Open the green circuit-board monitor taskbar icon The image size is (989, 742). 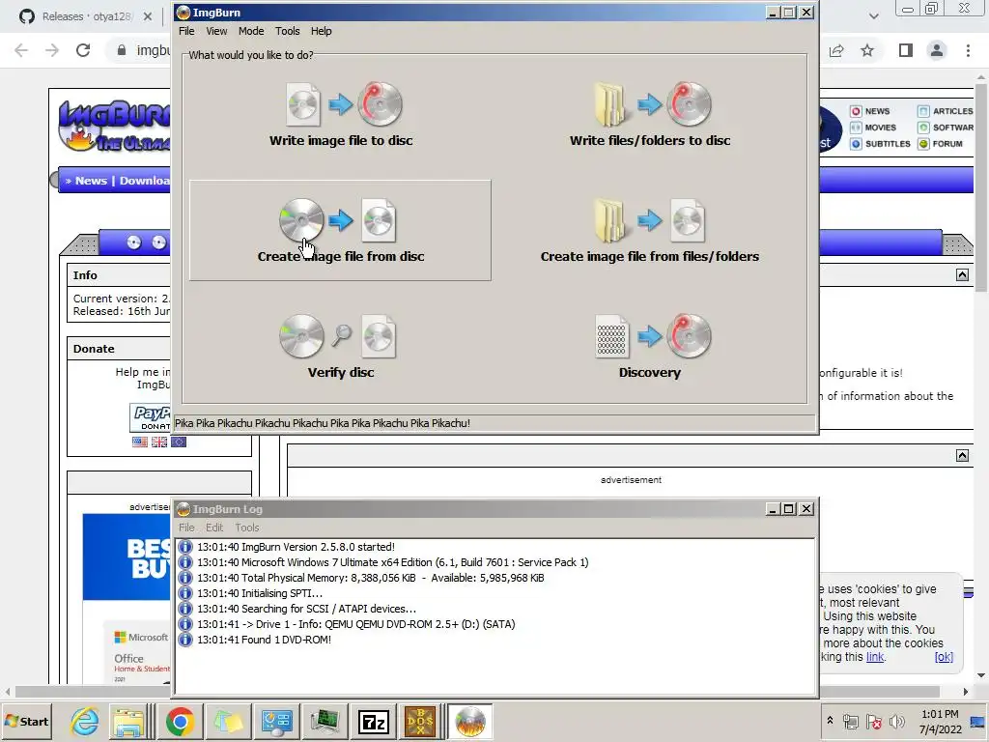coord(325,721)
